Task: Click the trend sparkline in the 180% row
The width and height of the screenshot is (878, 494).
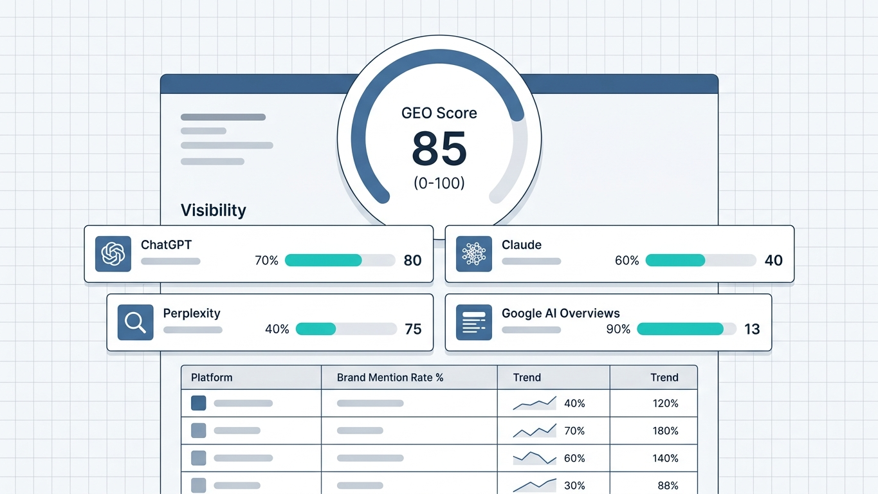Action: [x=535, y=430]
